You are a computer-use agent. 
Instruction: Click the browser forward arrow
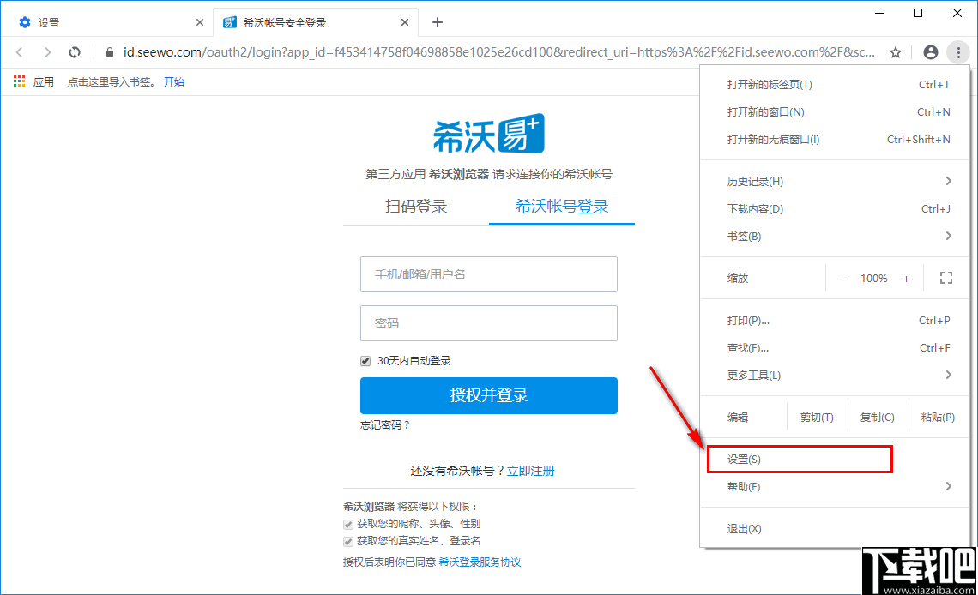pos(47,52)
